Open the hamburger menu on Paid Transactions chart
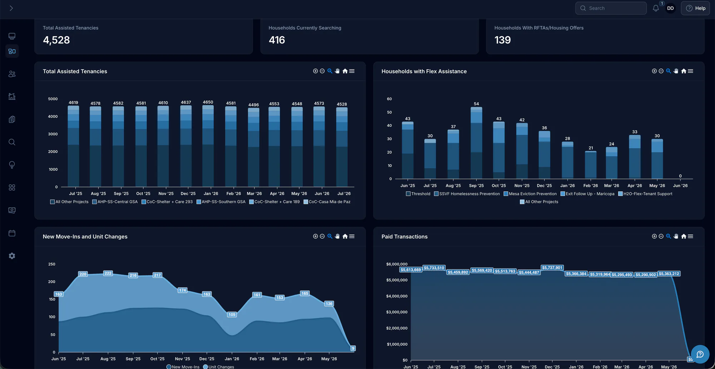Screen dimensions: 715x369 click(690, 236)
